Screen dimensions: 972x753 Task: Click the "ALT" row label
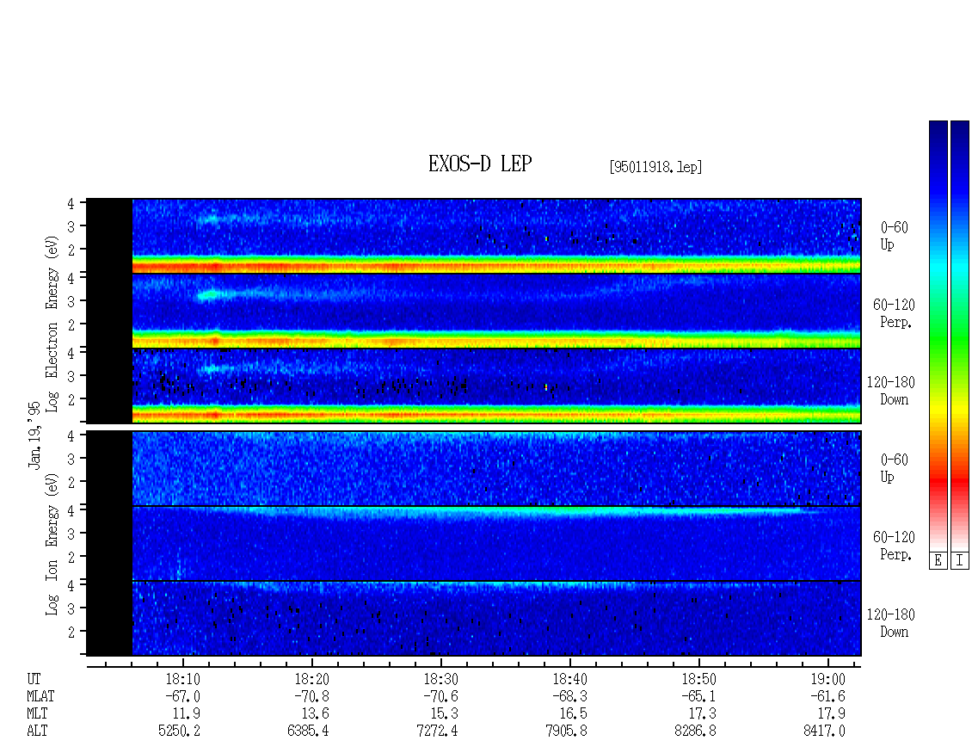point(37,731)
